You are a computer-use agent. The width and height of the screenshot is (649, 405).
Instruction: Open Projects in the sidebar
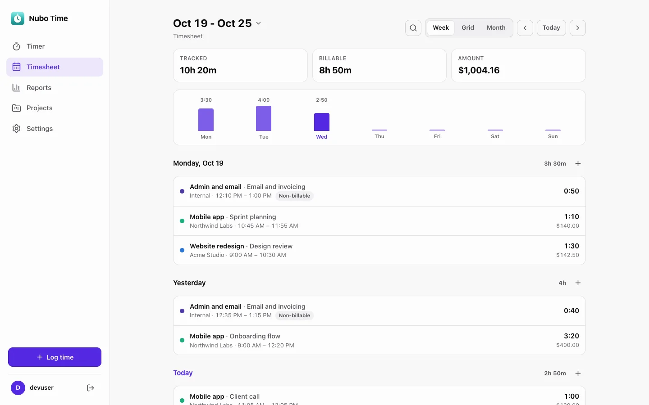(55, 108)
